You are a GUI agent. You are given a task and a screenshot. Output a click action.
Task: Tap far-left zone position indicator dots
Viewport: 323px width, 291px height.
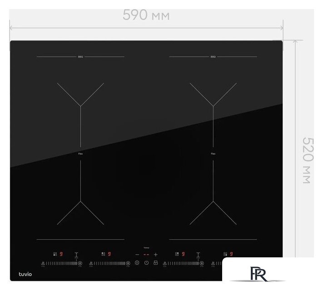point(55,254)
